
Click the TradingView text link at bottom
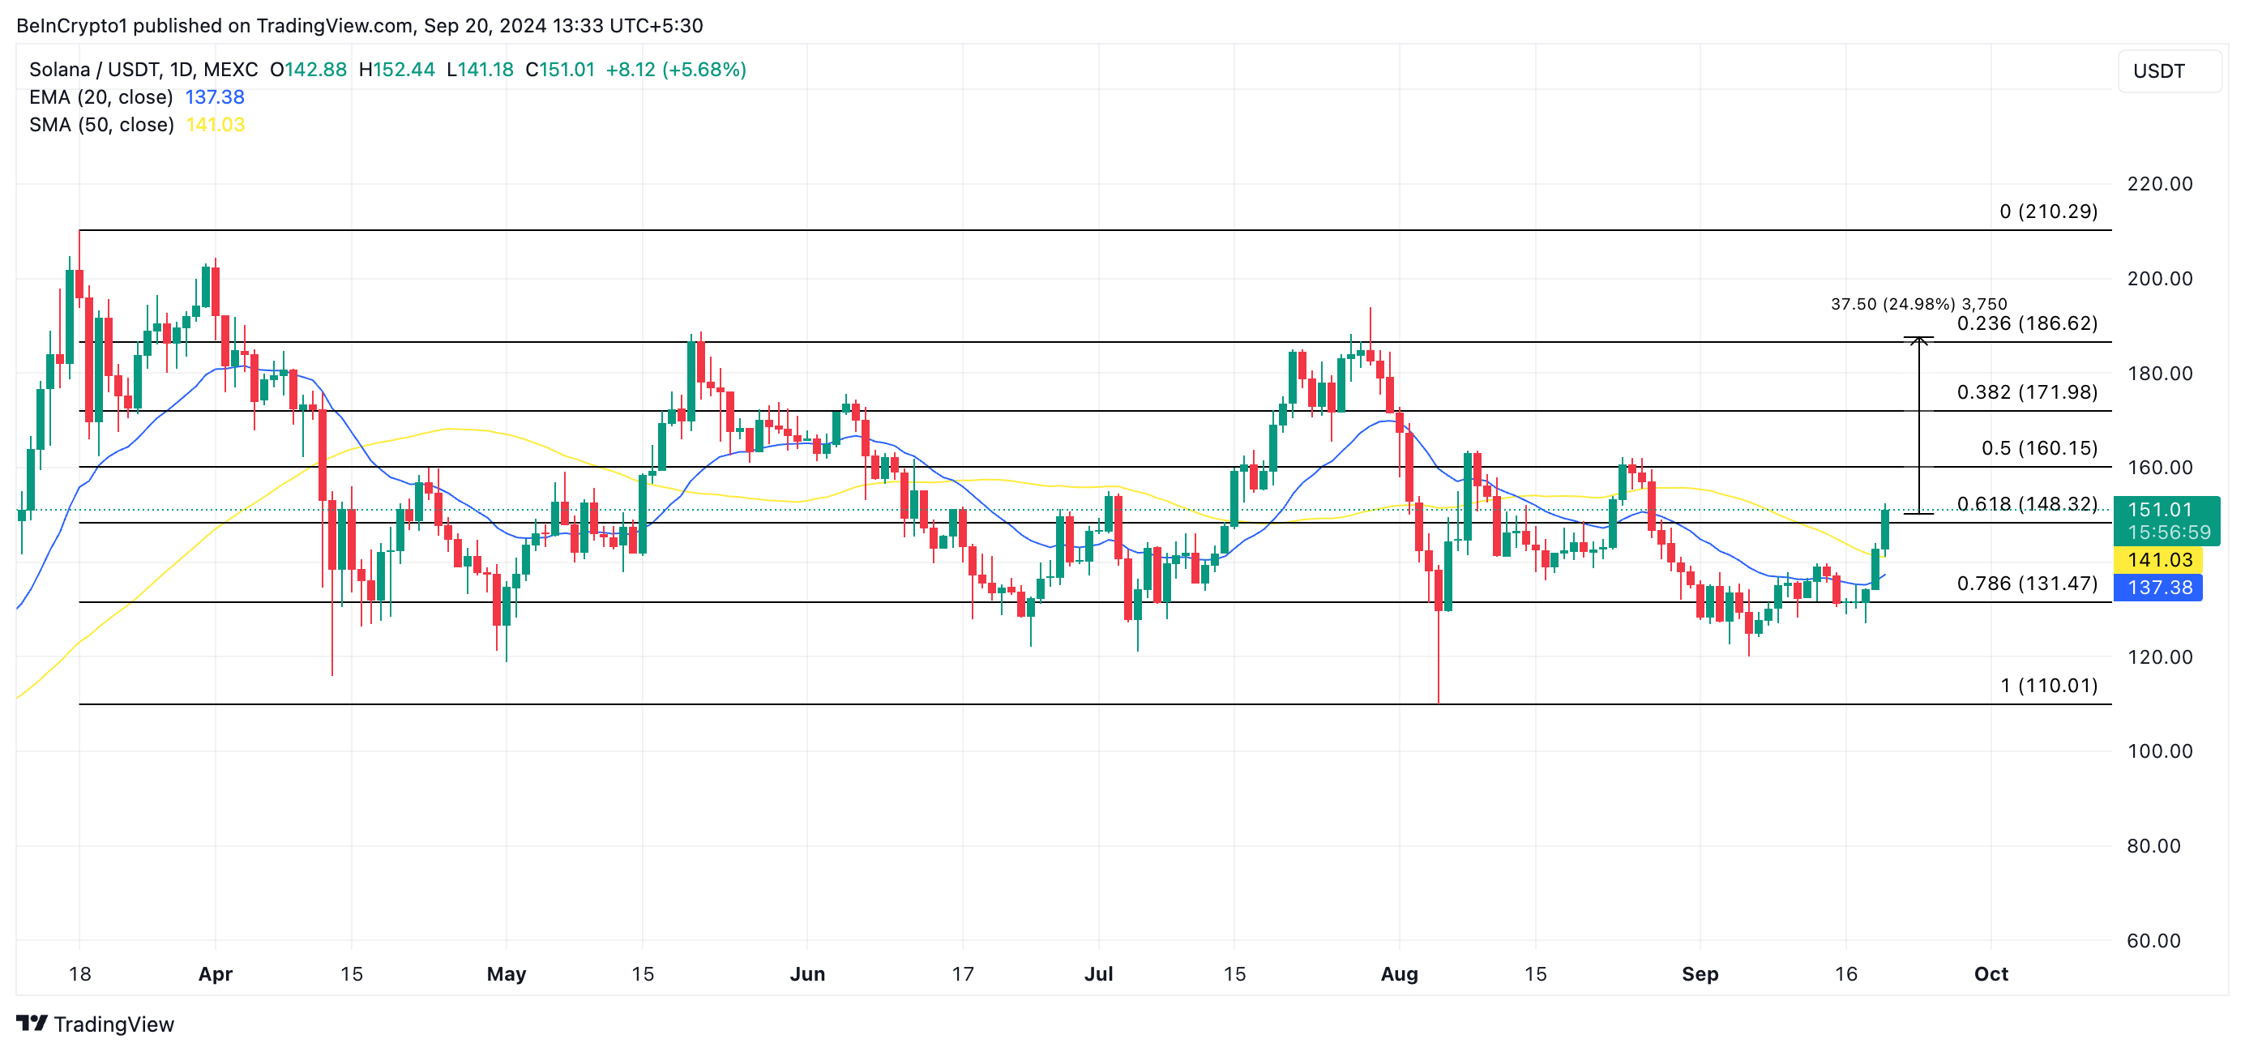pos(113,1024)
